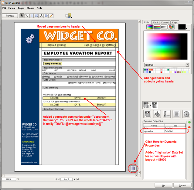
Task: Open the Tools menu
Action: [x=39, y=8]
